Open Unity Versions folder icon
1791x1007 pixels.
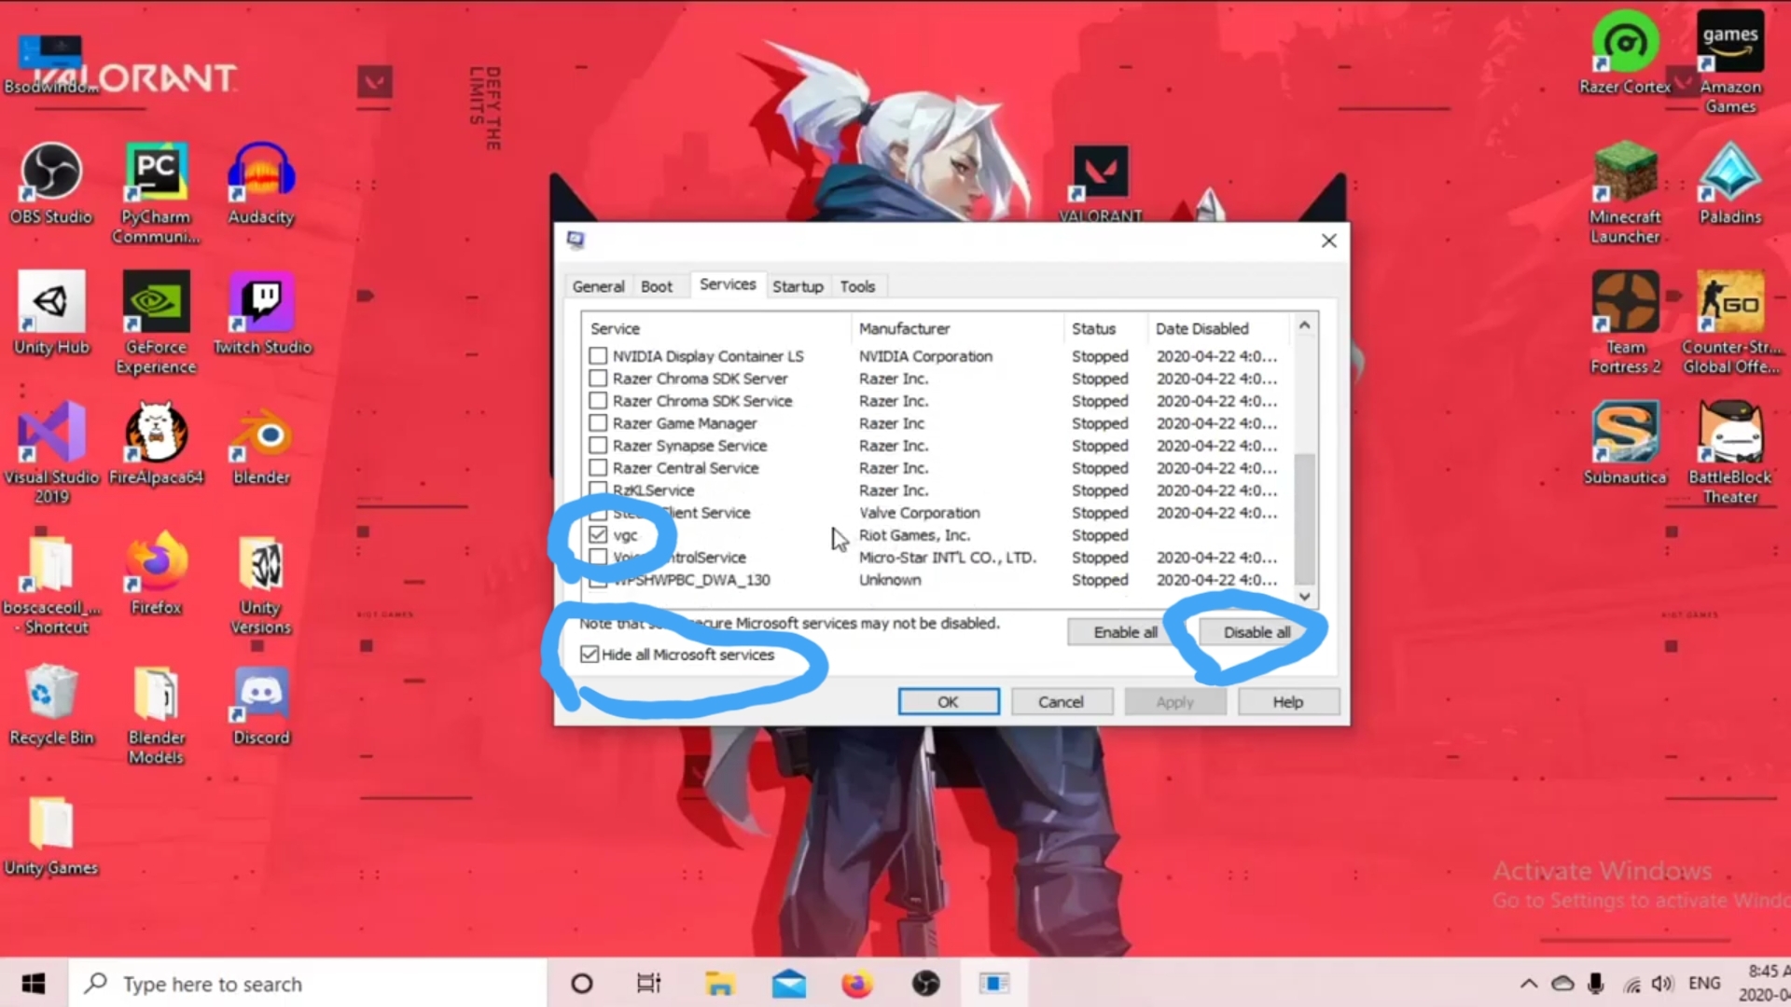tap(261, 585)
